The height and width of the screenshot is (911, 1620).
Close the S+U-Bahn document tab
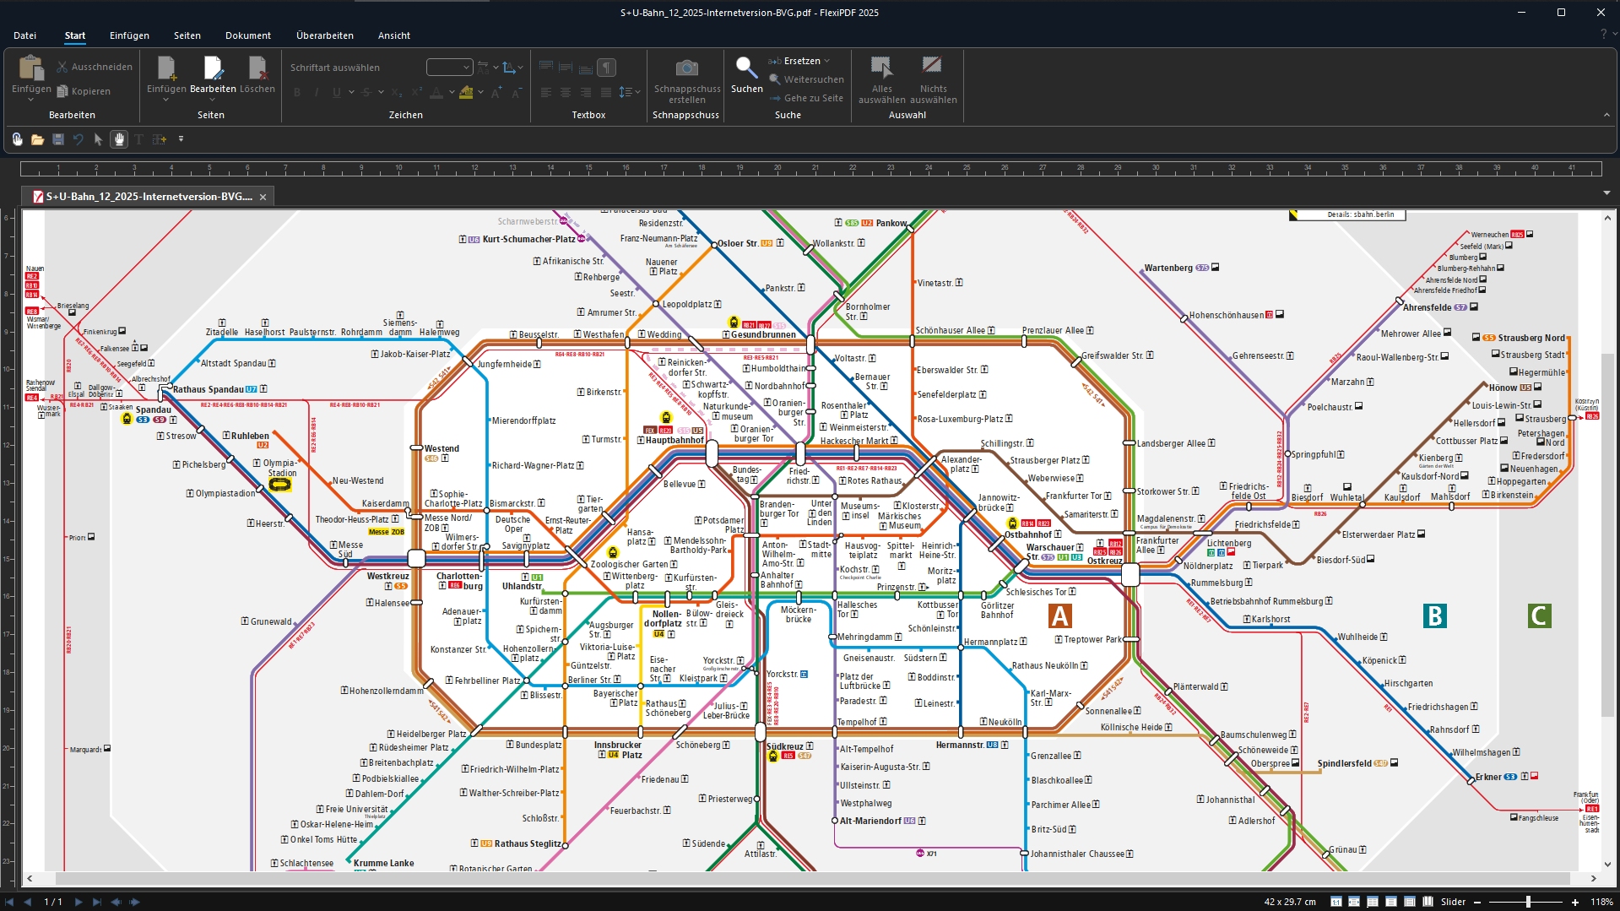point(263,197)
